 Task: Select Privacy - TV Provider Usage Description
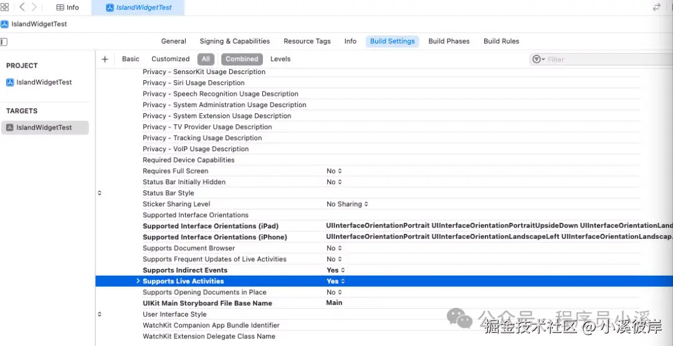point(208,127)
